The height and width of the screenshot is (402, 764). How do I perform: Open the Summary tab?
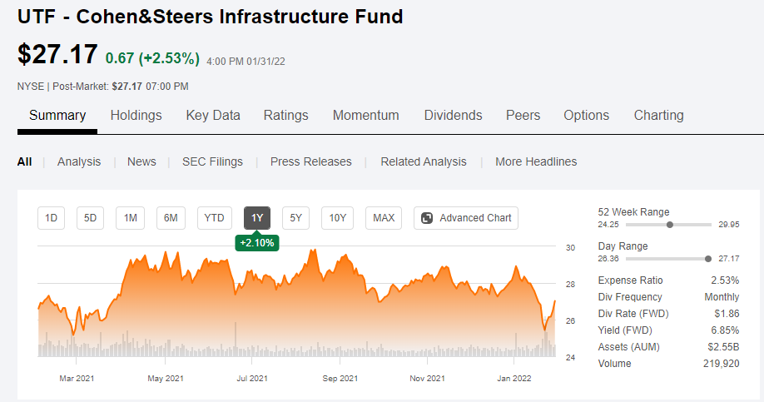point(57,116)
